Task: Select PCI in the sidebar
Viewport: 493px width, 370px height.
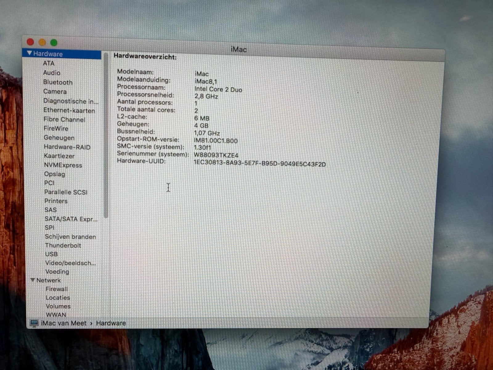Action: click(x=49, y=183)
